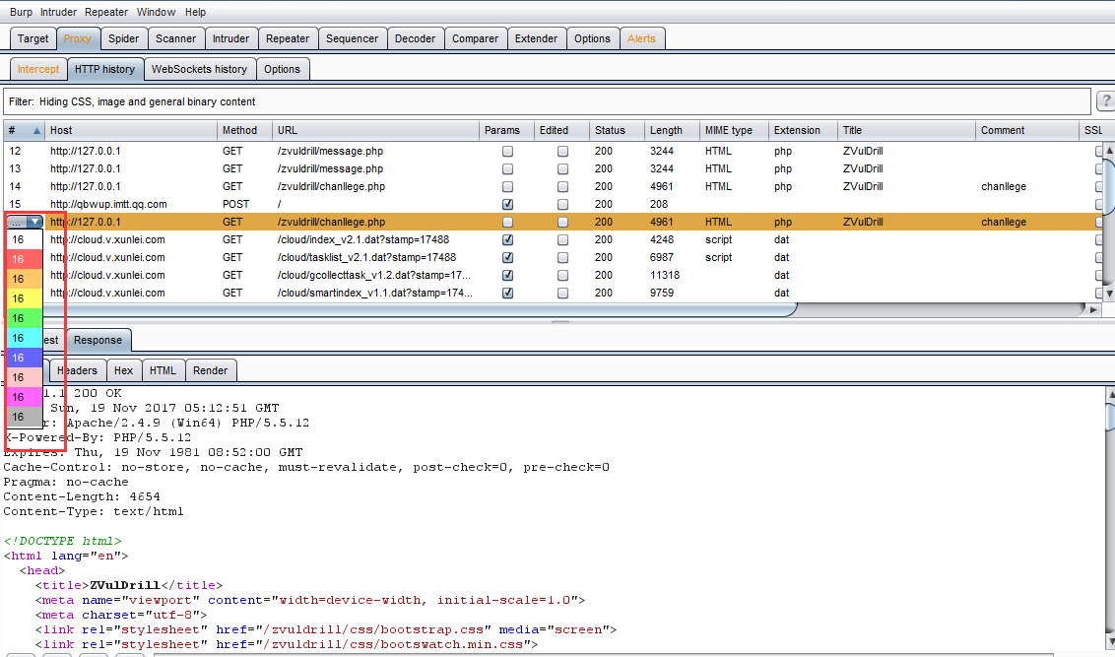1115x657 pixels.
Task: Choose cyan highlight color
Action: [25, 338]
